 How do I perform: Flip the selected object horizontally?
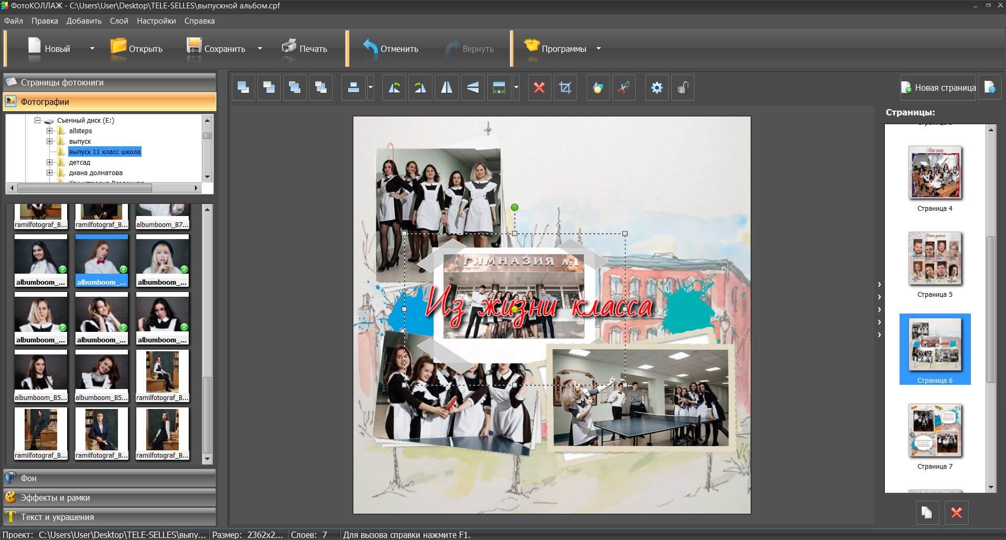(x=446, y=88)
